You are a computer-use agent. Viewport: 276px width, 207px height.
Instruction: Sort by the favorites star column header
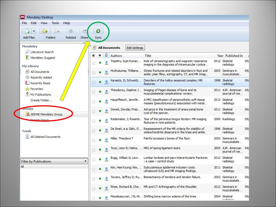click(x=93, y=55)
